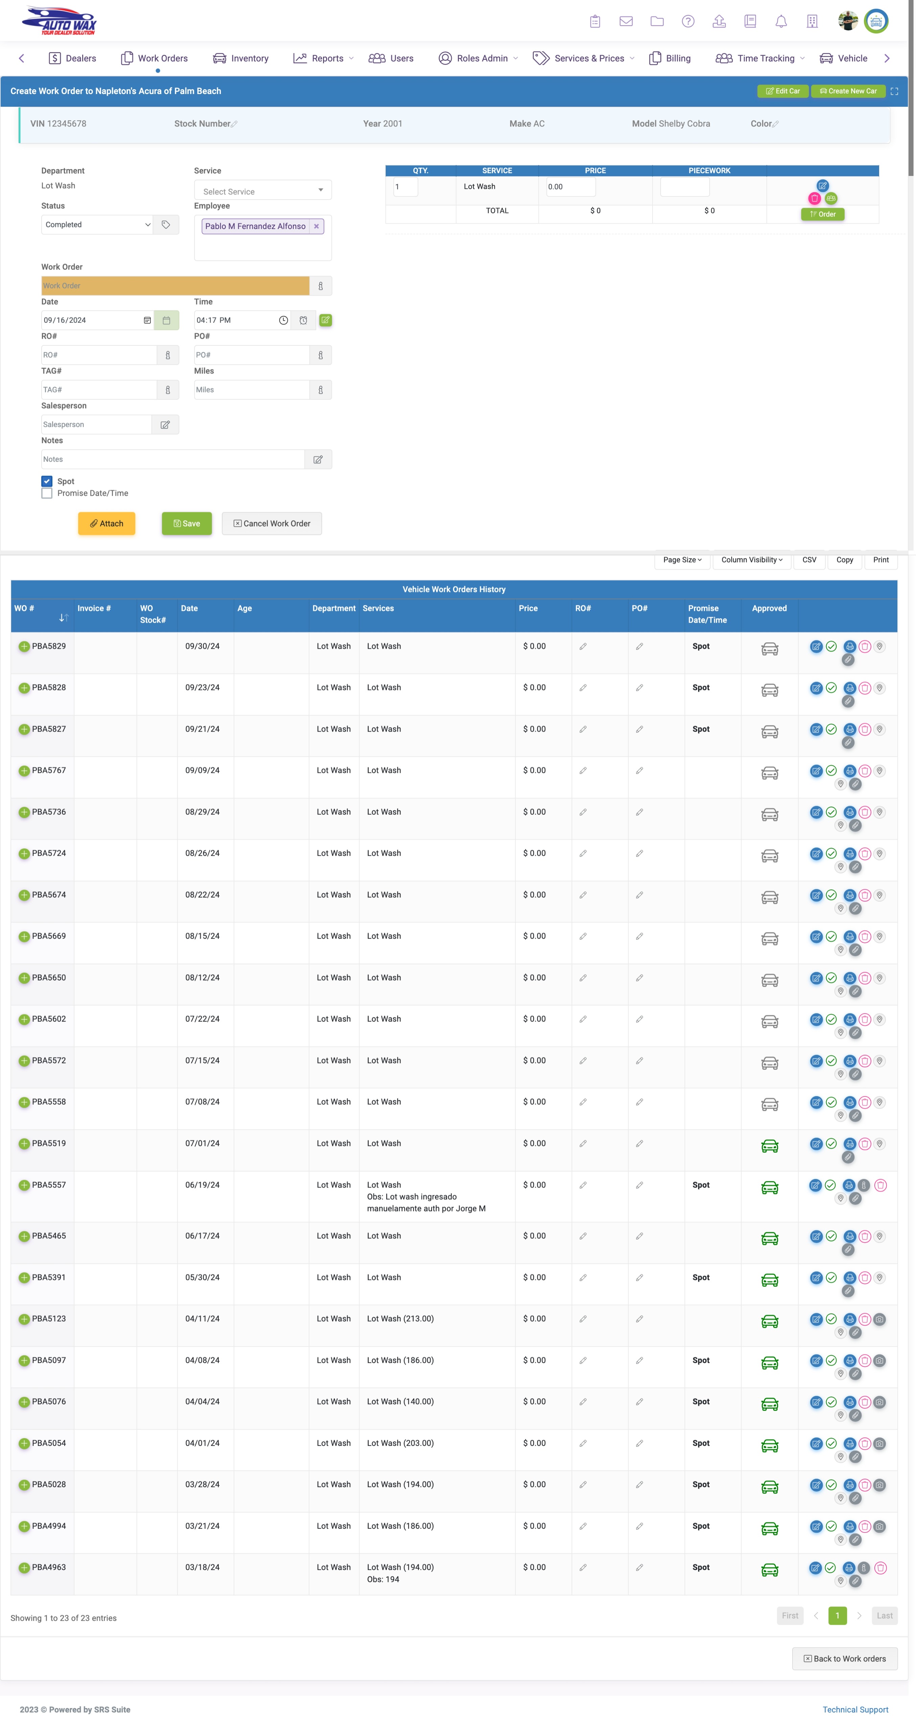The width and height of the screenshot is (916, 1723).
Task: Open the Status Completed dropdown
Action: pos(97,225)
